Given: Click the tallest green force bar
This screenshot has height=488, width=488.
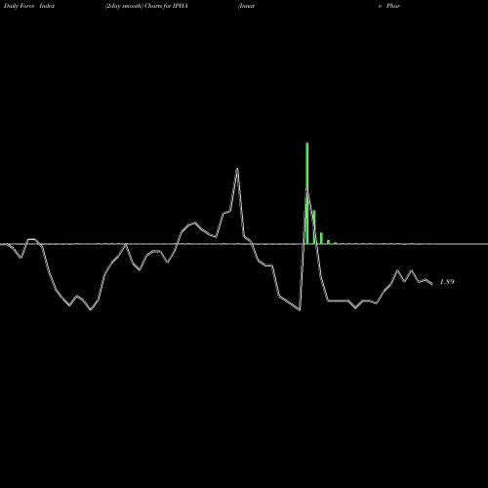Looking at the screenshot, I should [307, 193].
